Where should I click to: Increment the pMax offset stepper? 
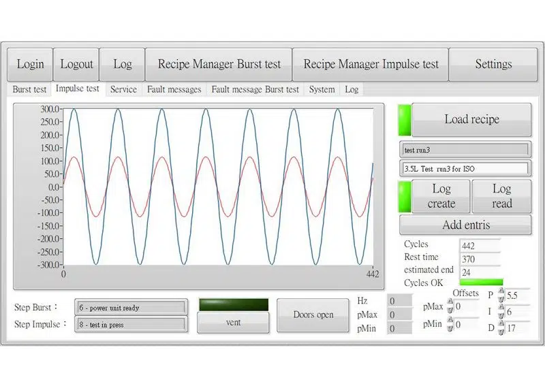click(x=450, y=303)
